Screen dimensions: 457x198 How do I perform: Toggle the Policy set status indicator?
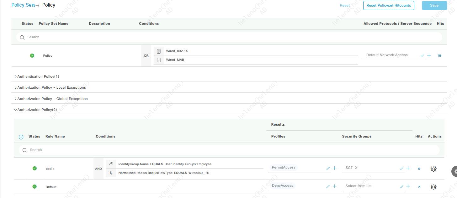32,55
